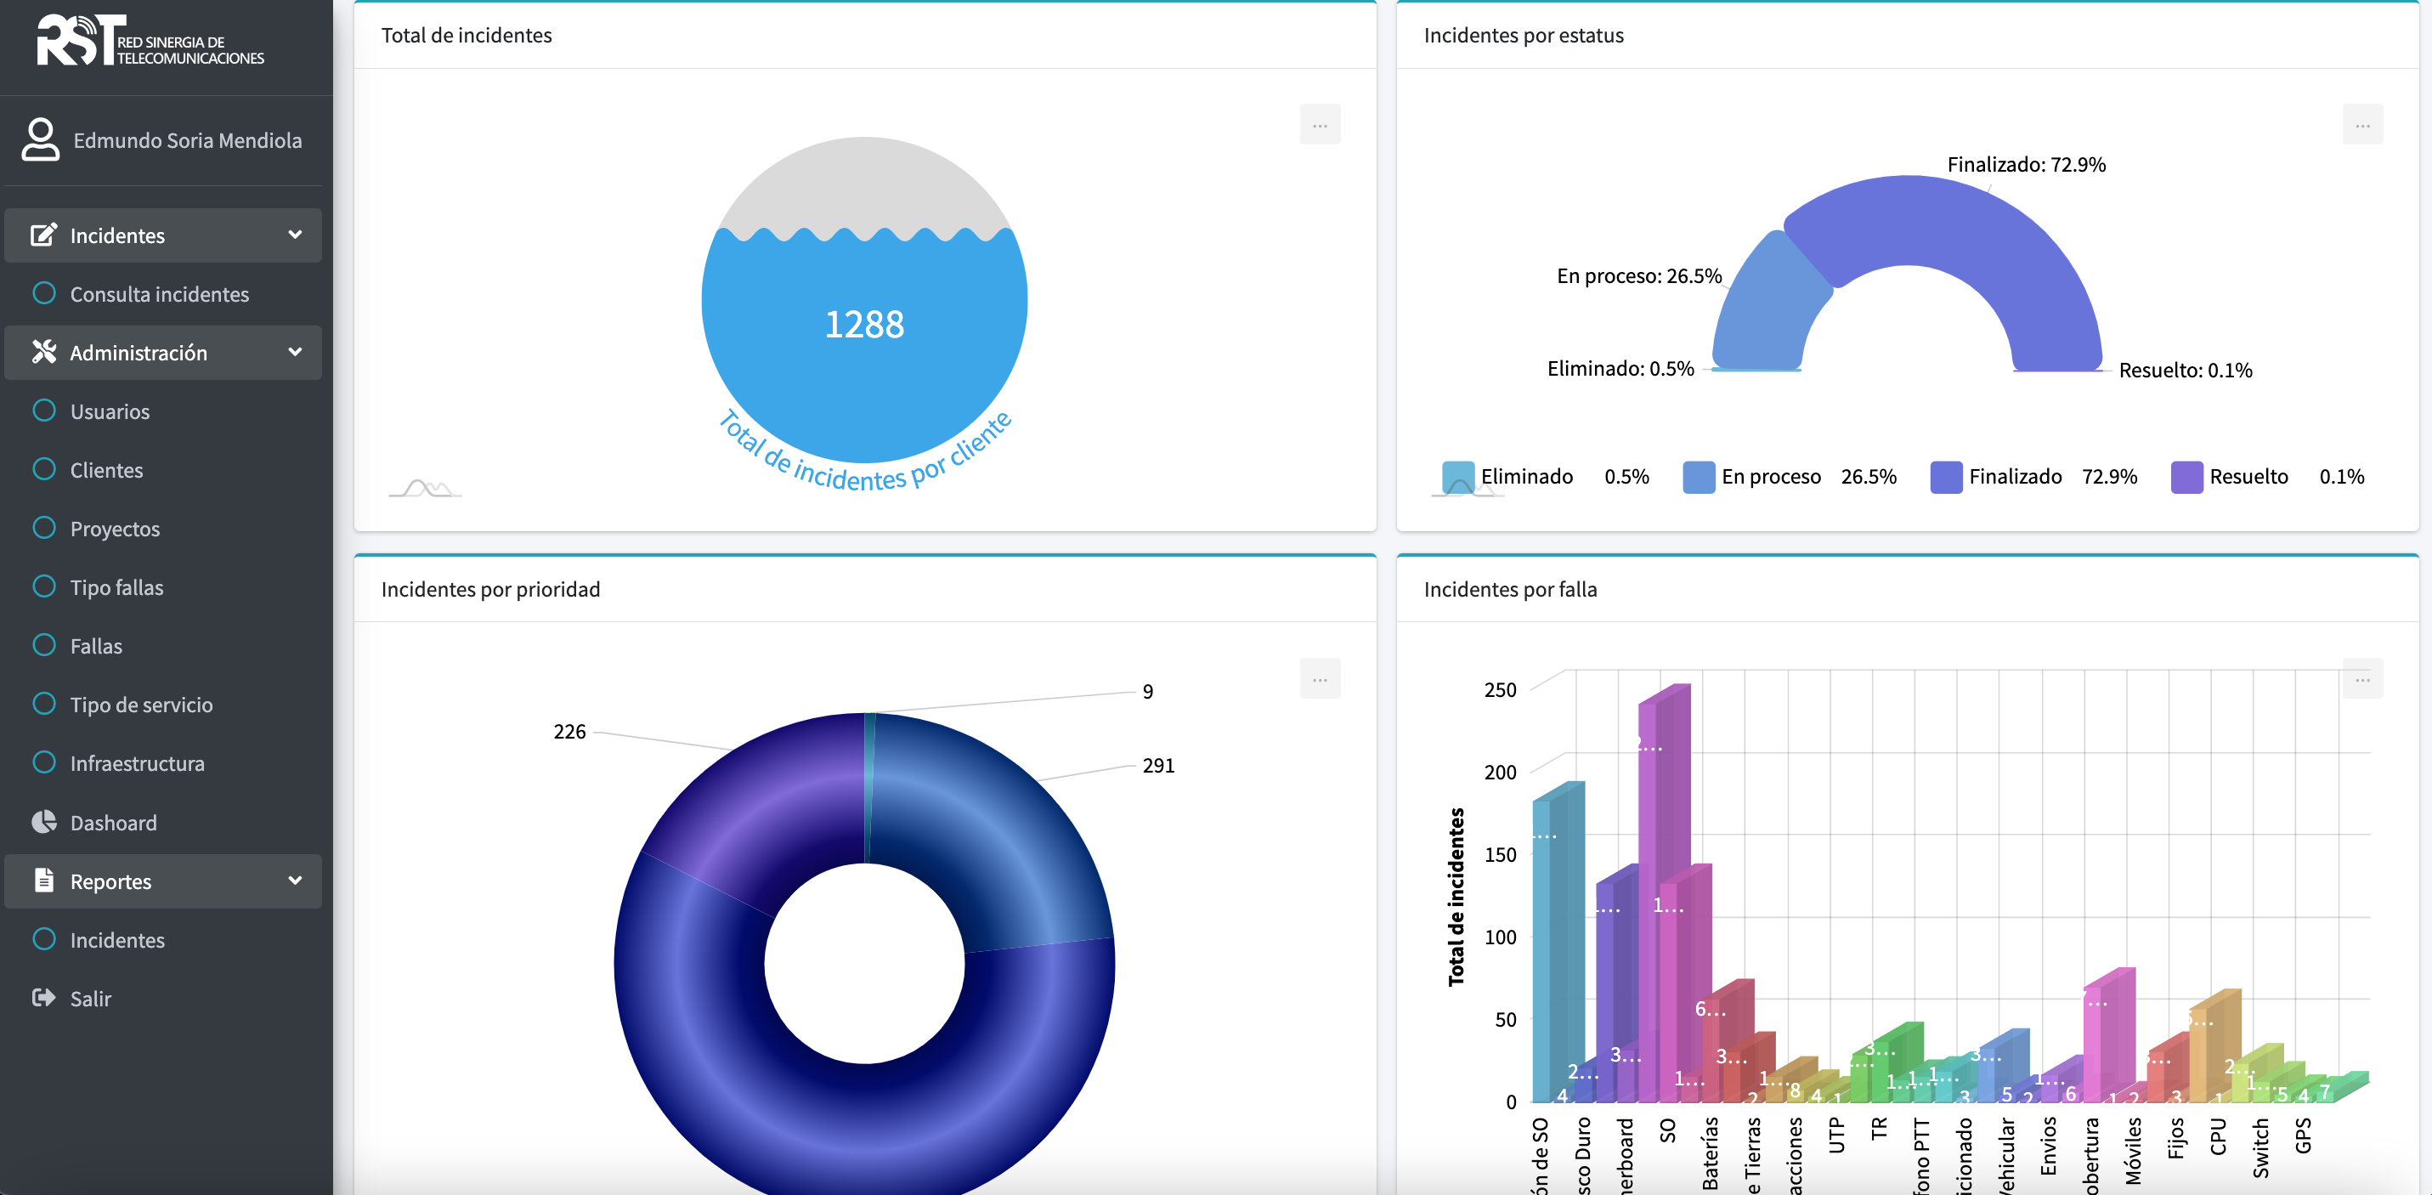This screenshot has width=2432, height=1195.
Task: Click circle icon under Reportes for Incidentes
Action: 43,938
